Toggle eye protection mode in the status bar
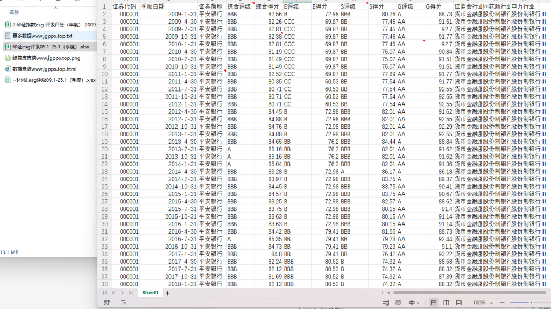 point(398,303)
